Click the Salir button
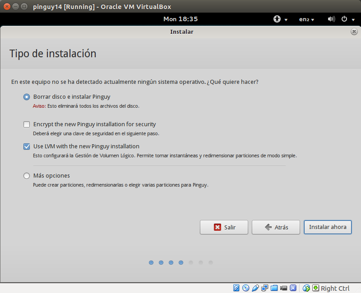Image resolution: width=361 pixels, height=293 pixels. click(224, 227)
